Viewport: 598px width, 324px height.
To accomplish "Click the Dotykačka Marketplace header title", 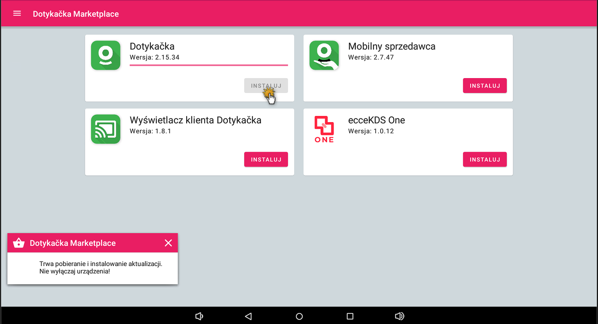I will click(x=76, y=14).
